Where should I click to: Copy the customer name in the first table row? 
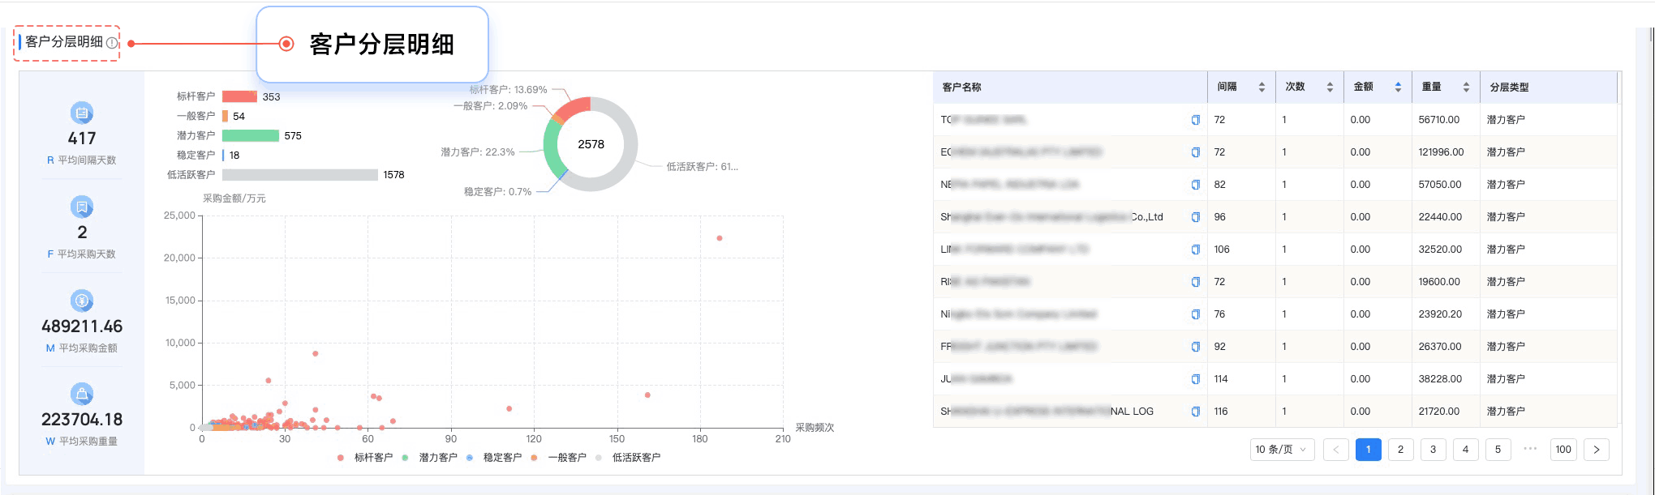pyautogui.click(x=1195, y=120)
